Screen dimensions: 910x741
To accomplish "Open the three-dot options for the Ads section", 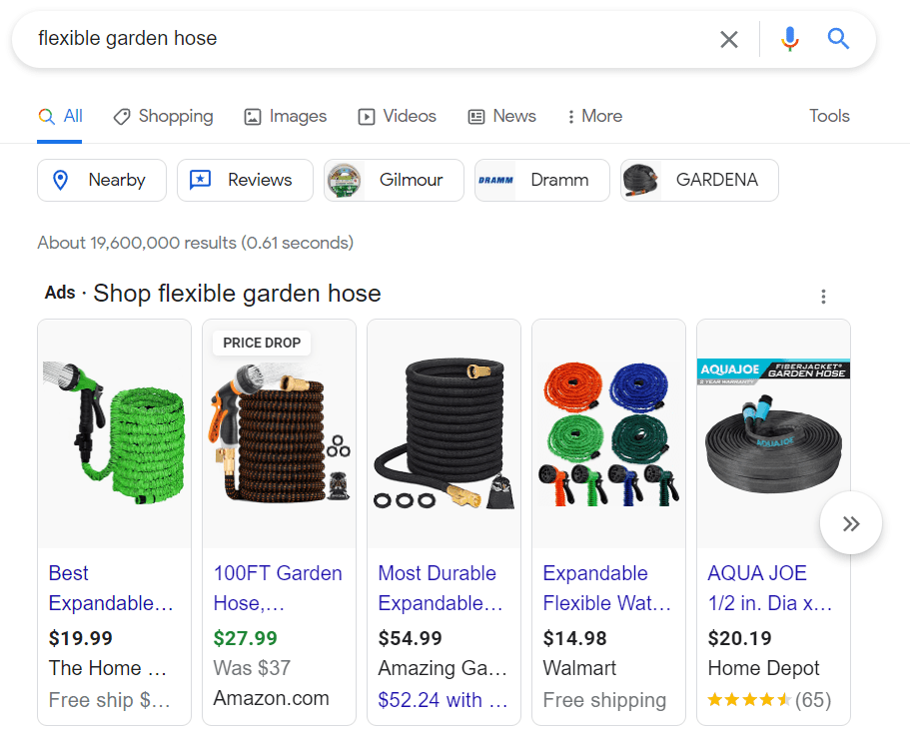I will click(823, 297).
